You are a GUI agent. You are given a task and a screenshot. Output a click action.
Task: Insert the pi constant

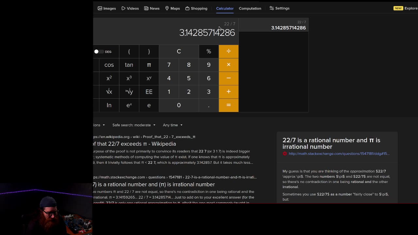[149, 65]
